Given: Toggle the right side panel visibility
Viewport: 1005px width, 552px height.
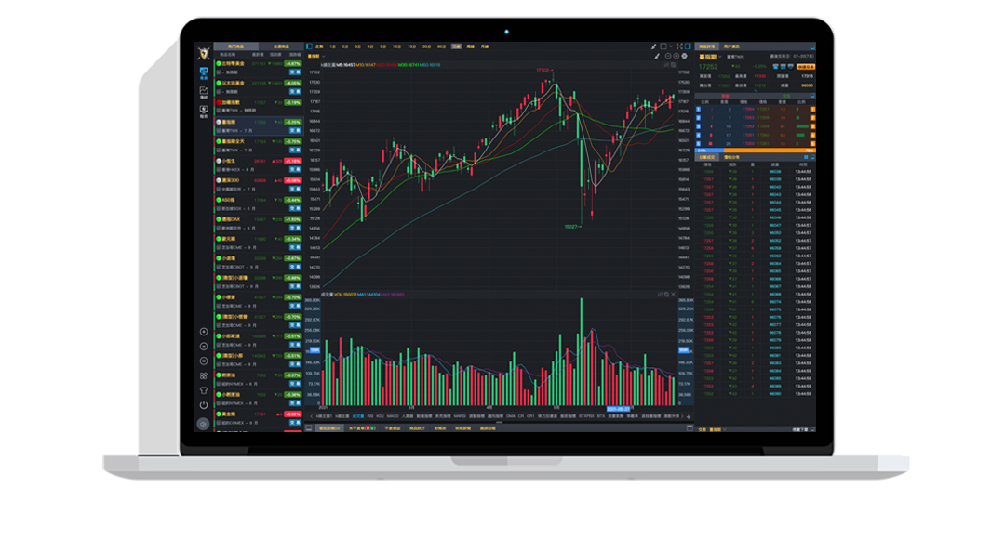Looking at the screenshot, I should coord(690,46).
